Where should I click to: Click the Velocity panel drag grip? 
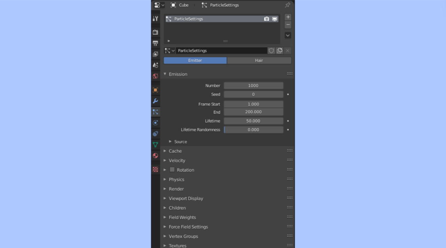(290, 160)
